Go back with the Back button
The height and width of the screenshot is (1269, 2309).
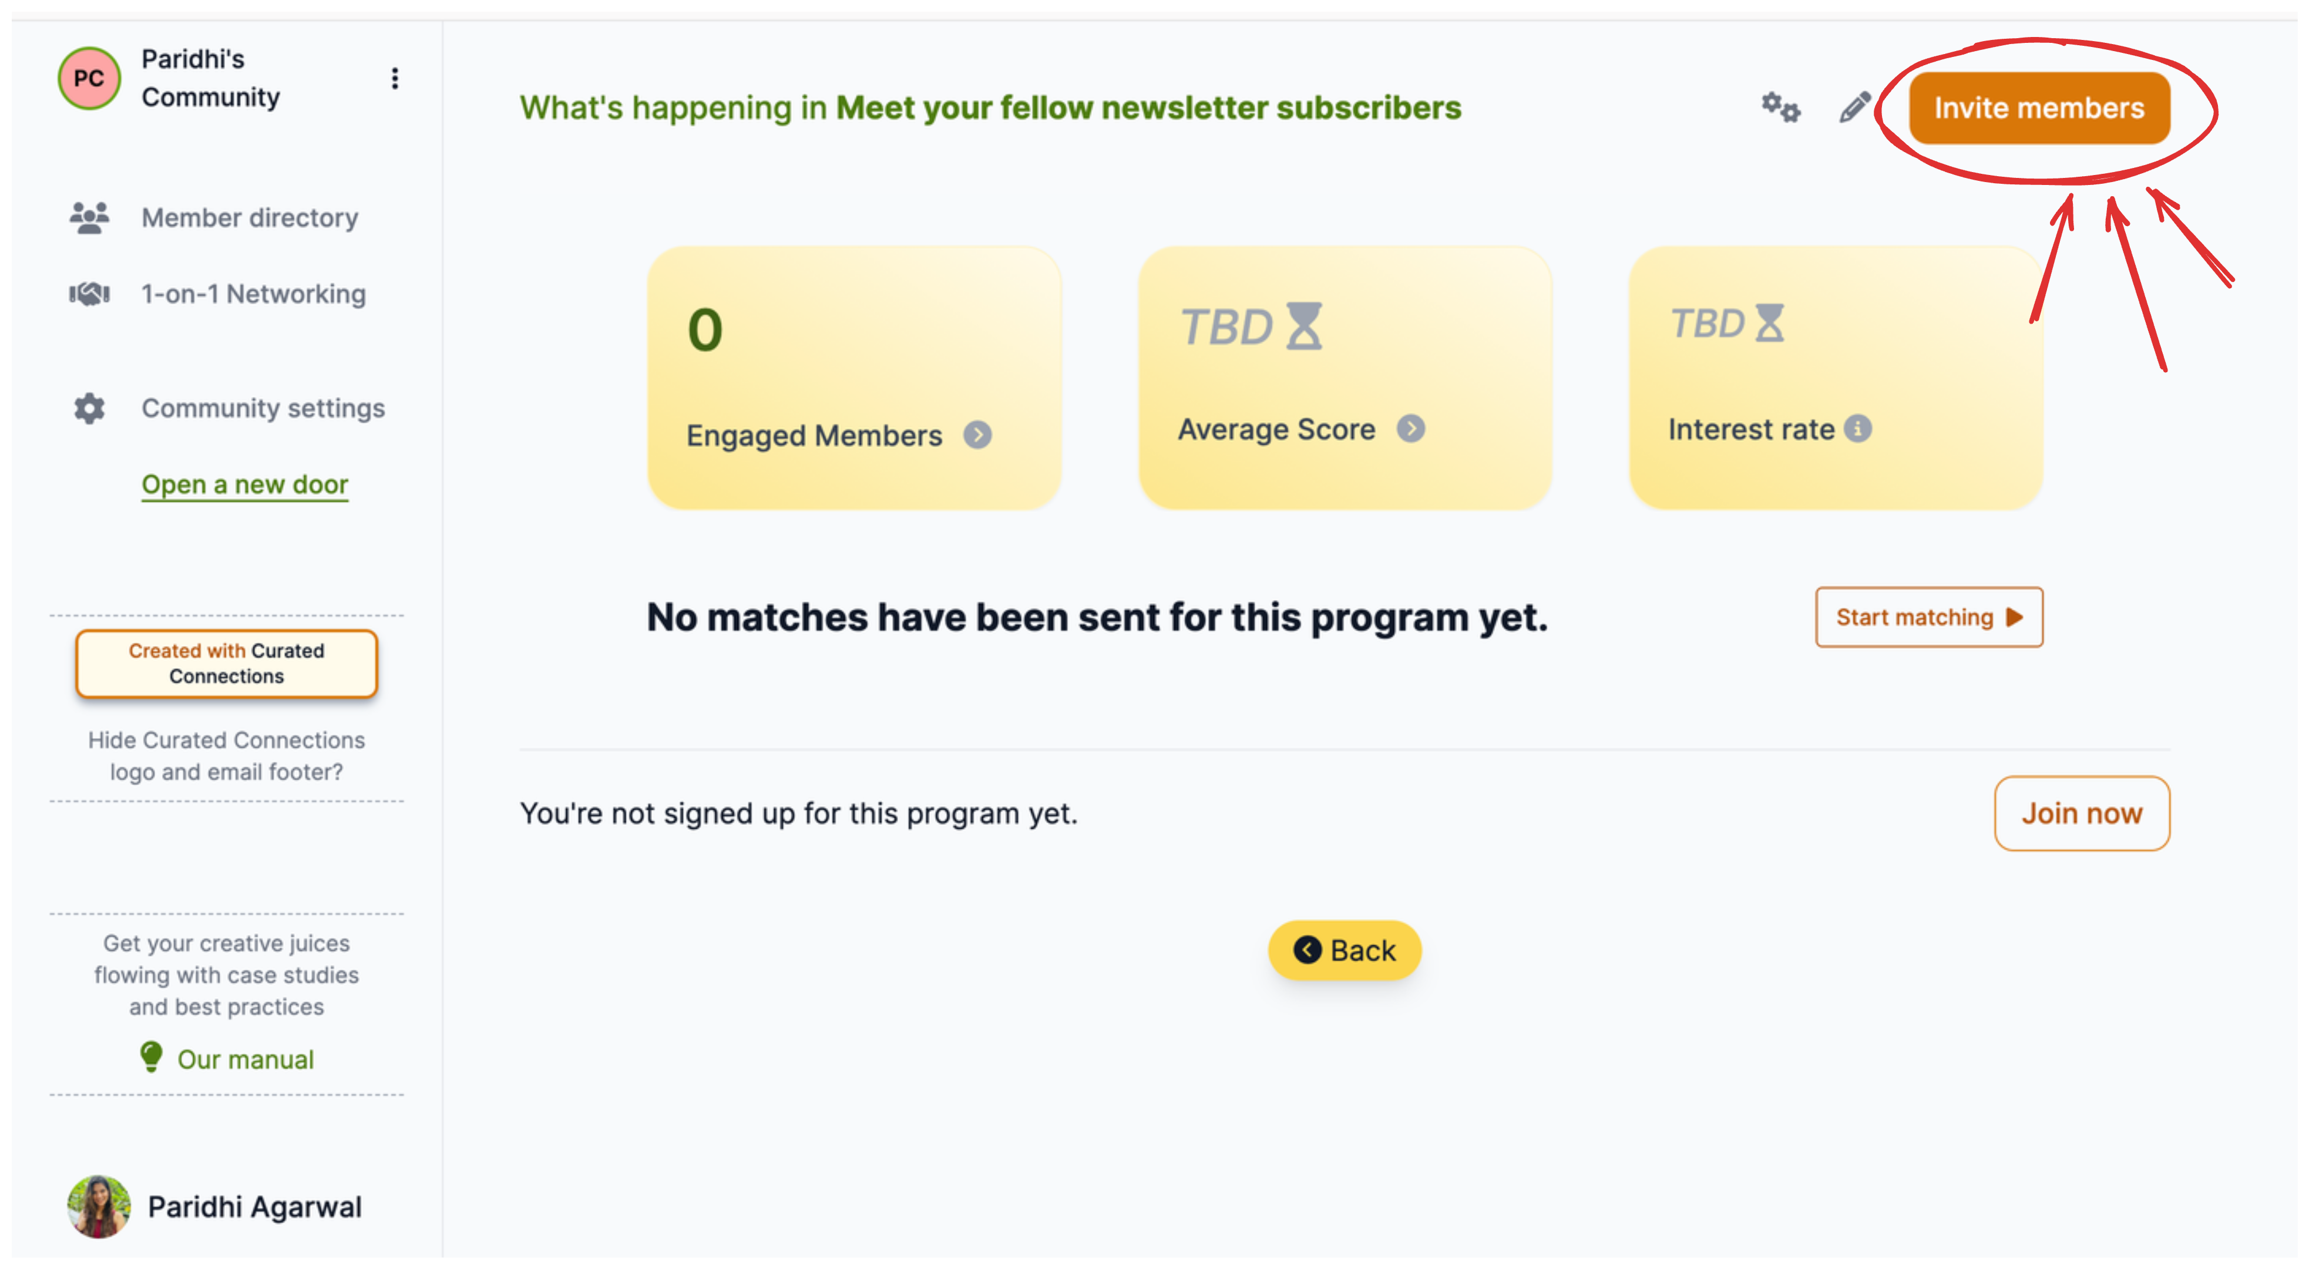tap(1345, 951)
